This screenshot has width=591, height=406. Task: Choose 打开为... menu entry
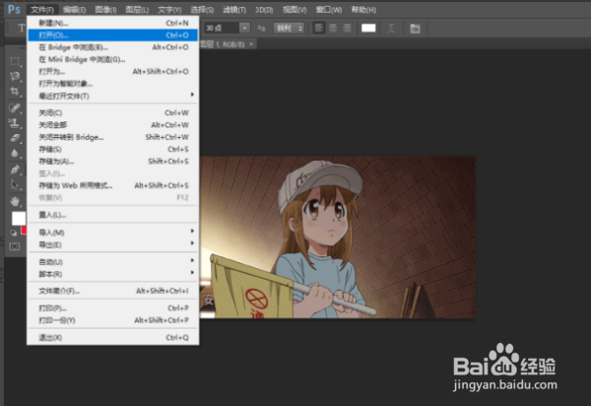(x=112, y=71)
